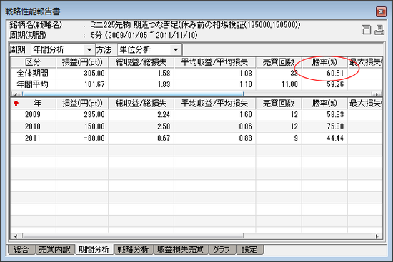This screenshot has height=262, width=393.
Task: Open the 設定 tab
Action: click(249, 249)
